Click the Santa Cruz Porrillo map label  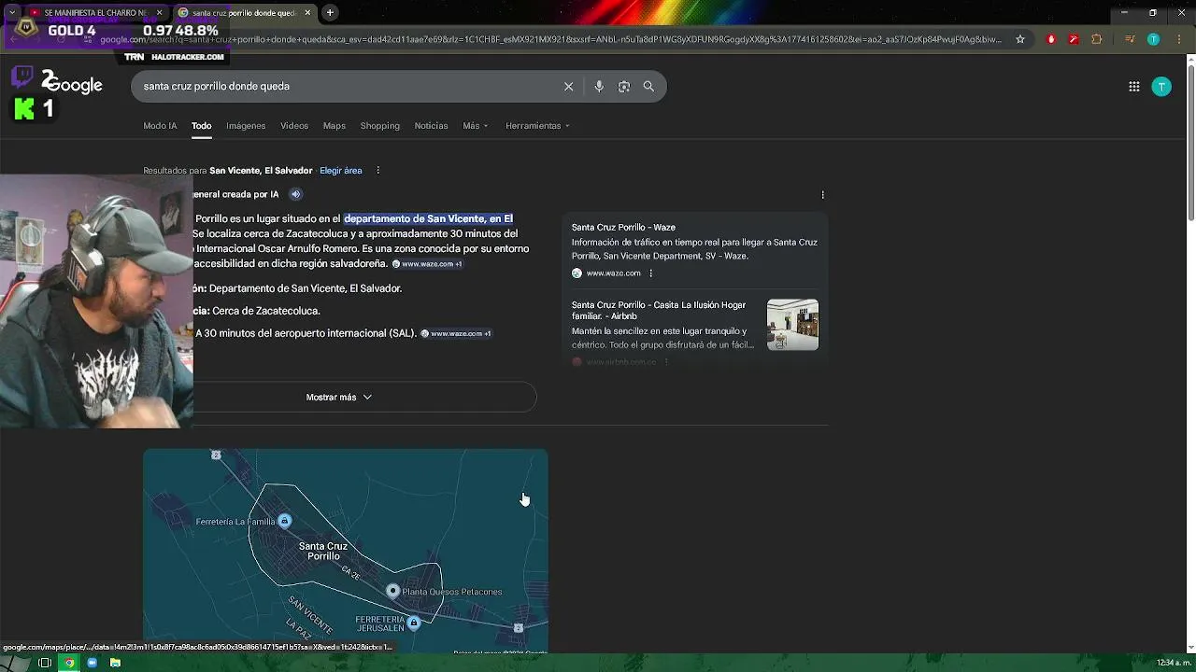tap(323, 551)
